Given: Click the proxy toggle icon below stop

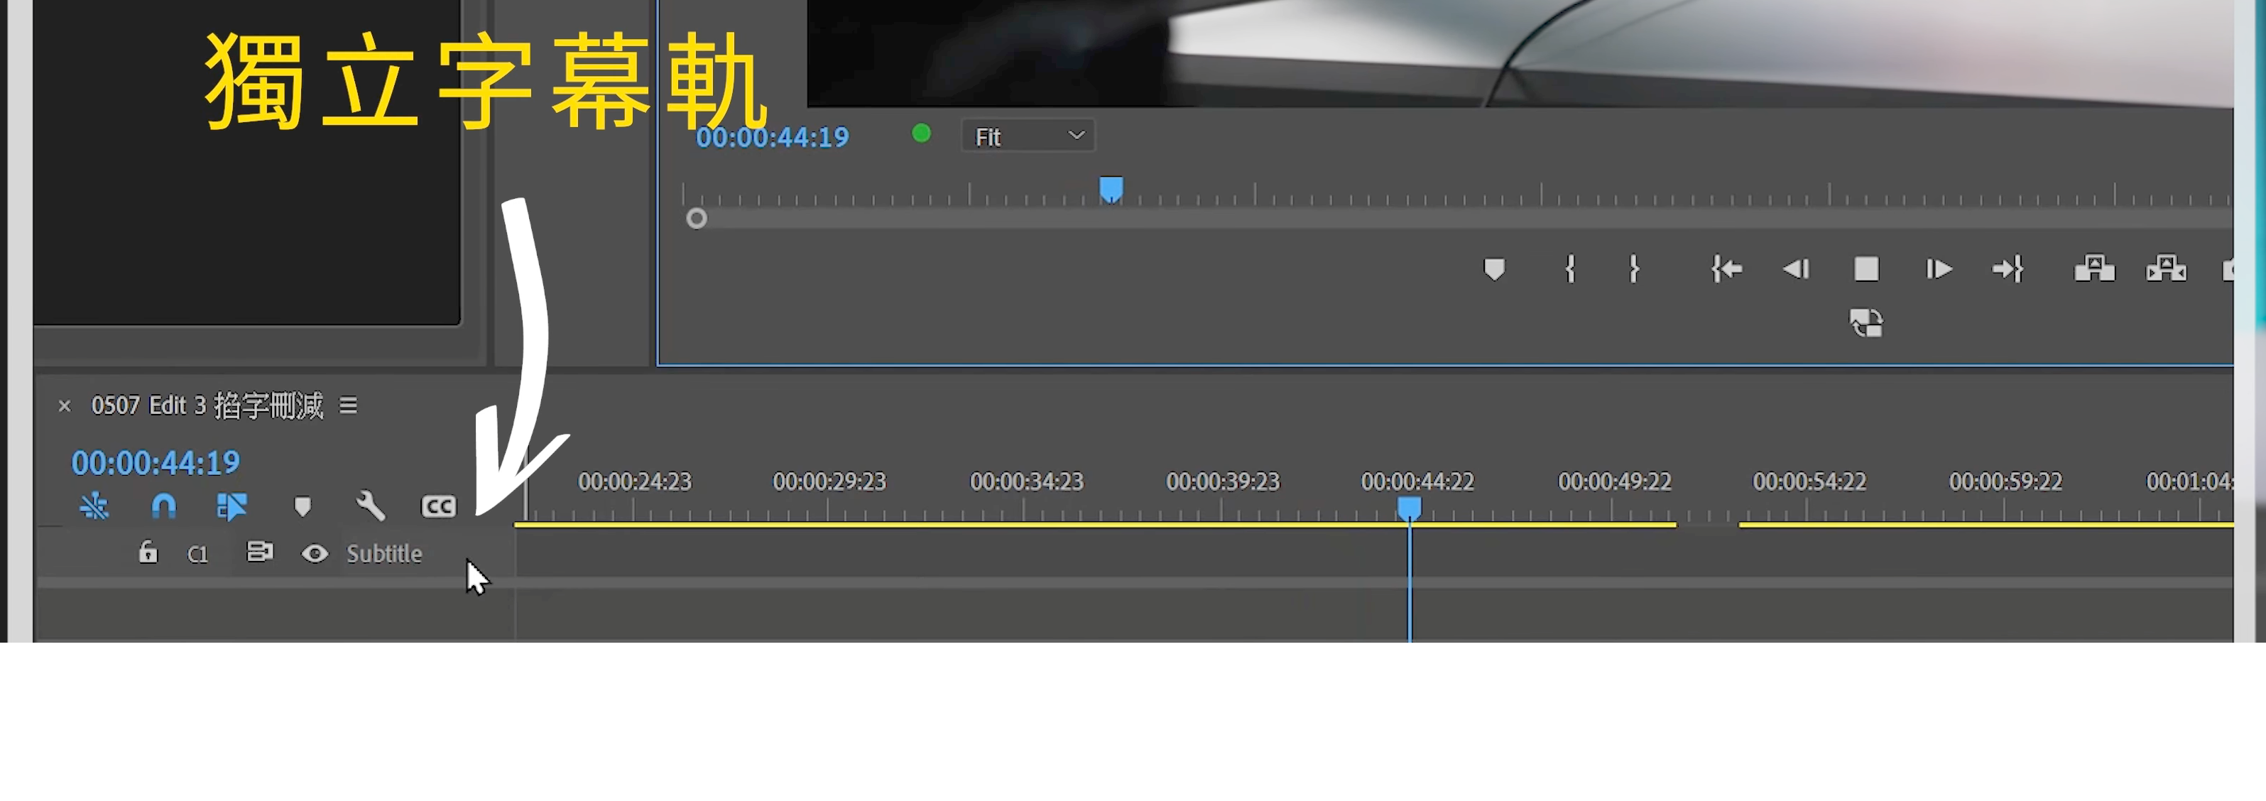Looking at the screenshot, I should tap(1865, 324).
